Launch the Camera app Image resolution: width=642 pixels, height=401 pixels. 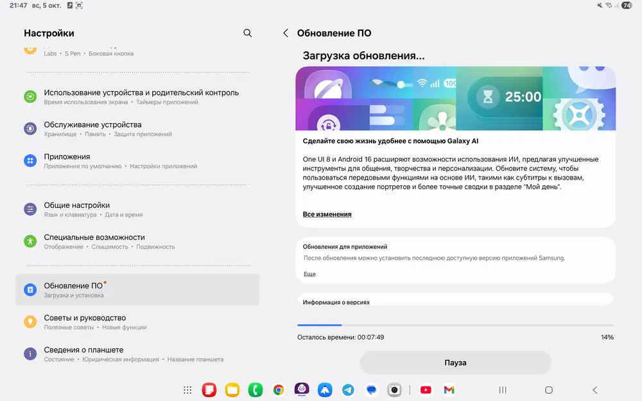tap(394, 390)
